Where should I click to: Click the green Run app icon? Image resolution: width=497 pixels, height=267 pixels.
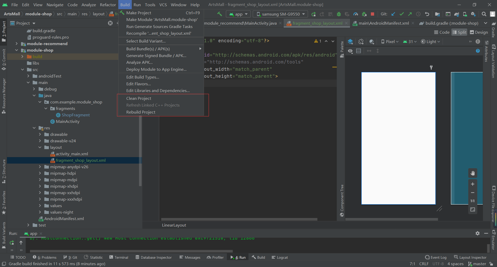(313, 14)
